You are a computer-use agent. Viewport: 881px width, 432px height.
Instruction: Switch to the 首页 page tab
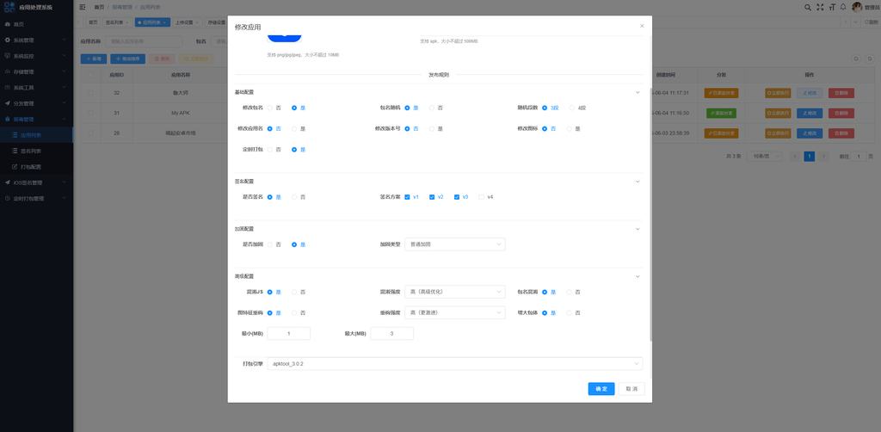pos(93,22)
